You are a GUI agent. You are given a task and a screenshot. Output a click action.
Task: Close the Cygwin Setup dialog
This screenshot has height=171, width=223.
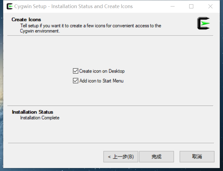210,6
